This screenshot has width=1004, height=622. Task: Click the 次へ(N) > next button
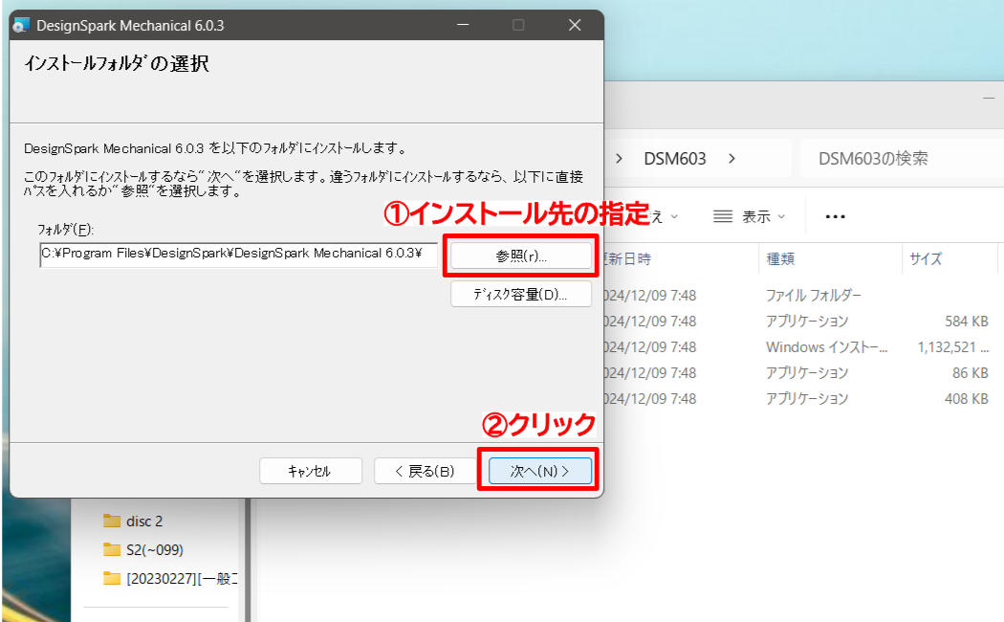click(x=539, y=471)
